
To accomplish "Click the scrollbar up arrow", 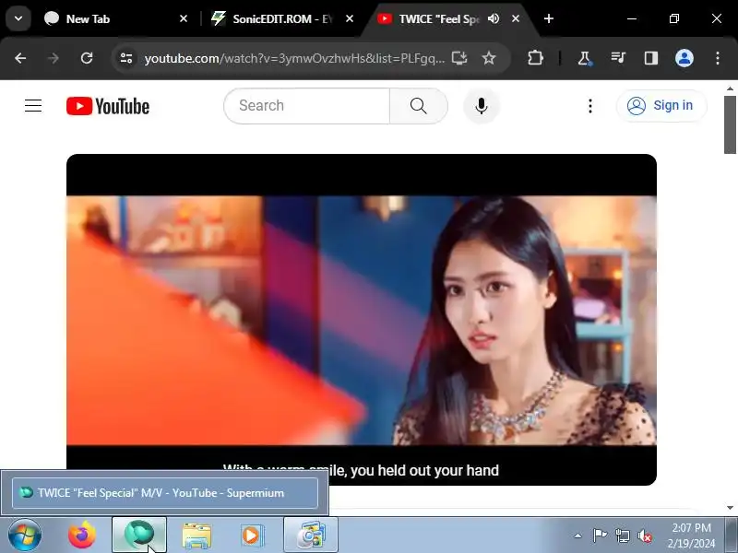I will click(730, 88).
